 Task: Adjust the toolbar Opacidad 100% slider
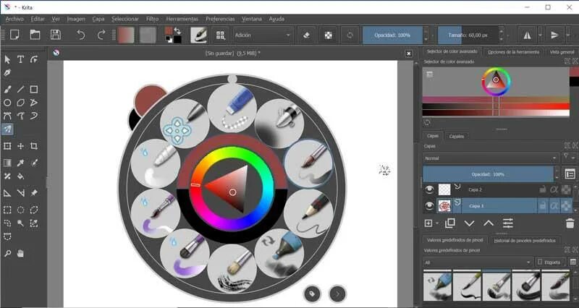pos(392,35)
